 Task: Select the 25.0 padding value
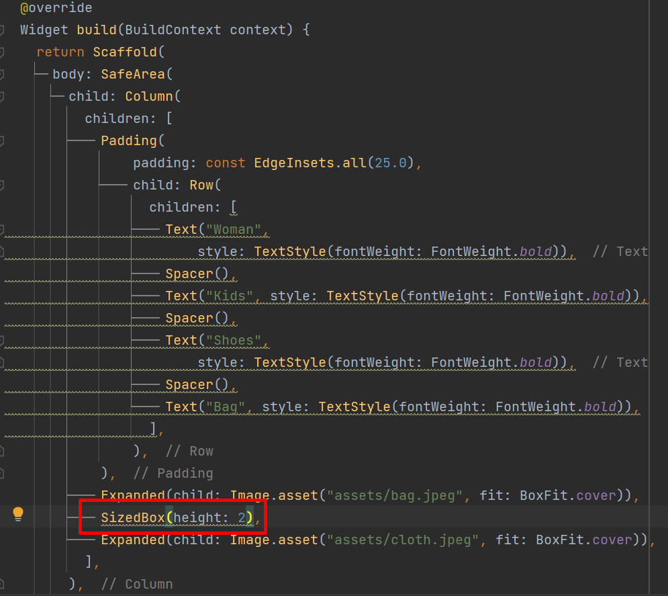point(391,163)
